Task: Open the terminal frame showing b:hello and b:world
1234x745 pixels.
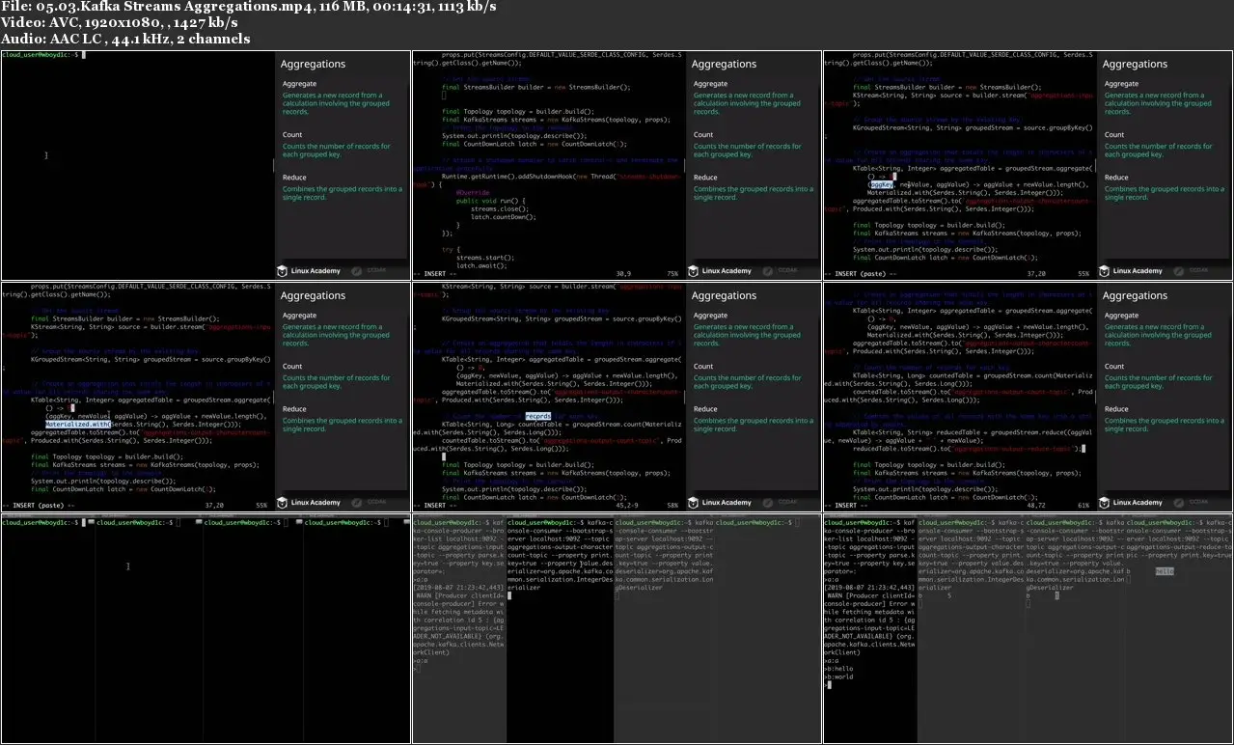Action: pos(1028,629)
